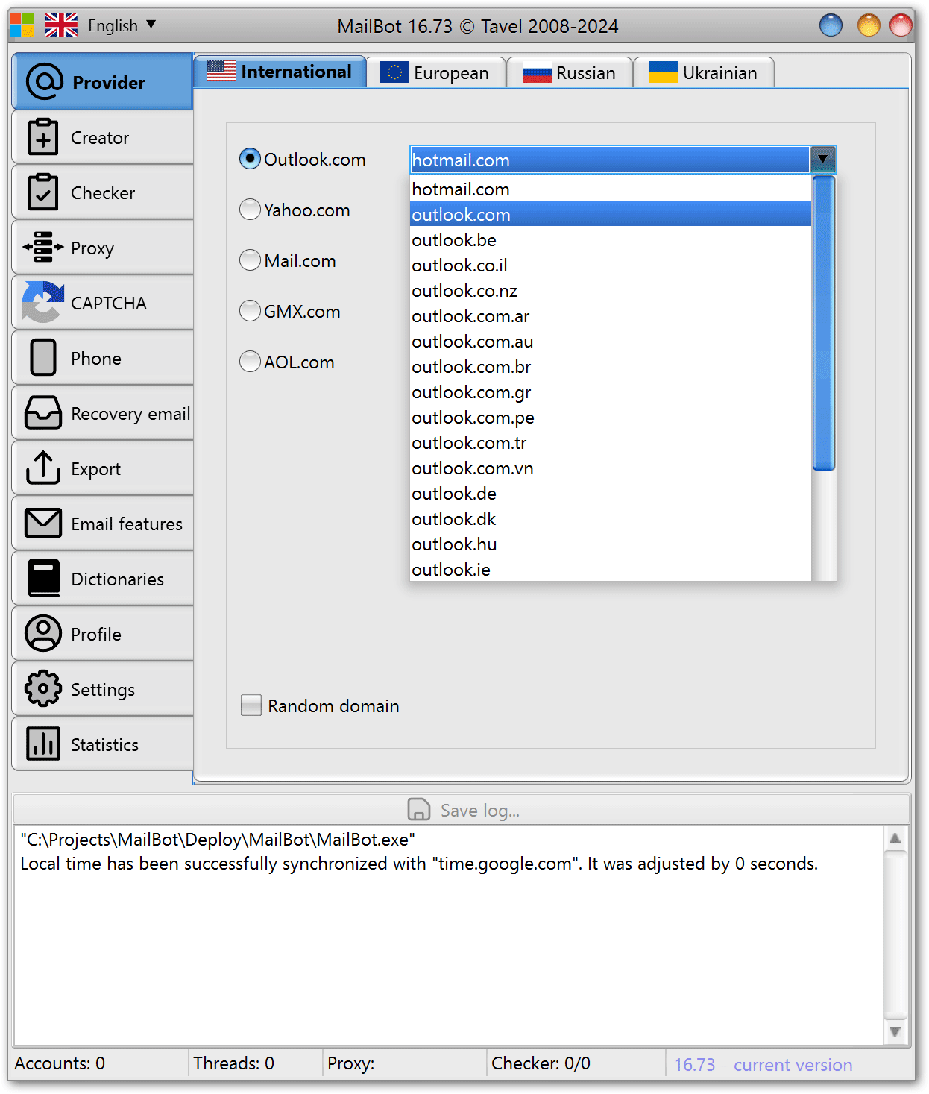The image size is (929, 1094).
Task: Pick outlook.com.pe in the list
Action: (610, 417)
